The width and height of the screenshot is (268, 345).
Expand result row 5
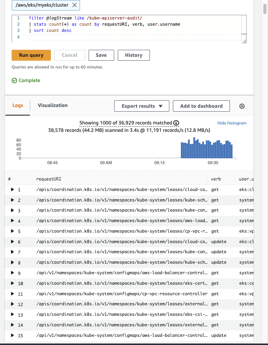12,231
